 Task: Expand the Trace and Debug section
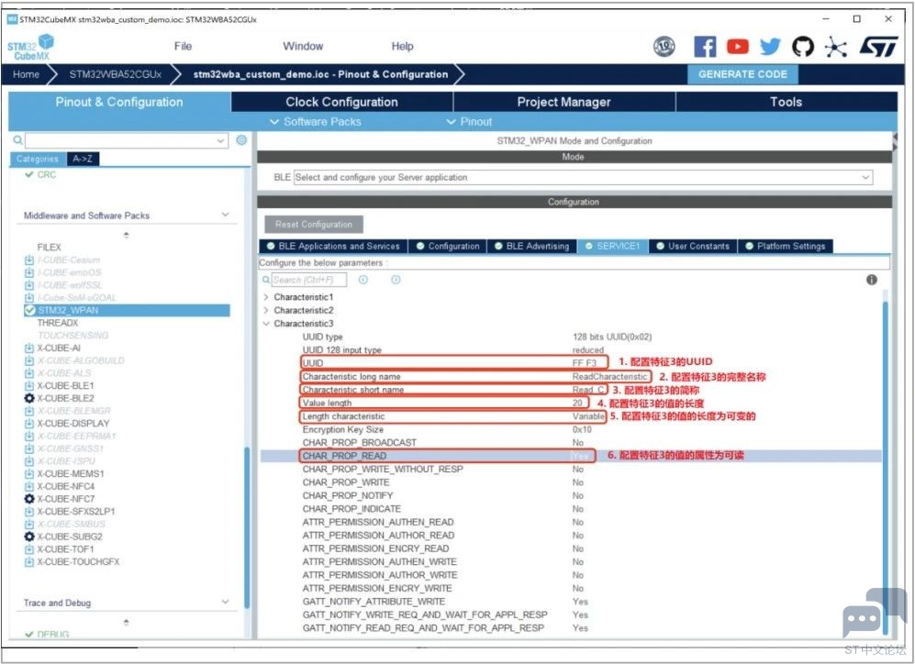(x=225, y=603)
